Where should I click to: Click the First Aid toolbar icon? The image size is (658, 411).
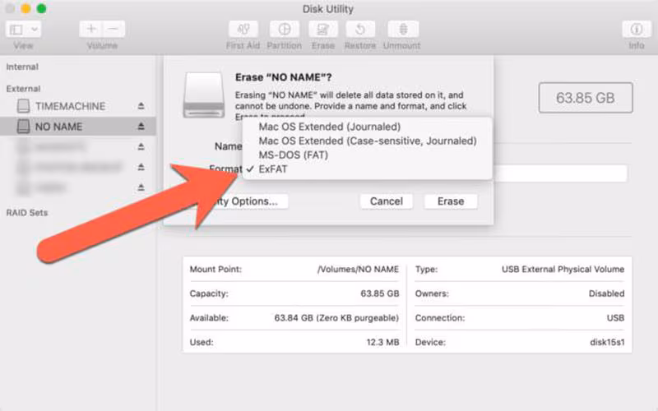click(x=243, y=30)
